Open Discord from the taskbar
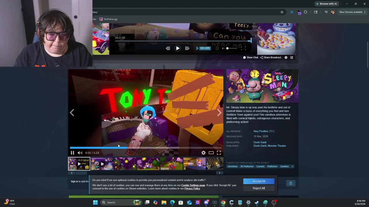Viewport: 369px width, 207px height. click(206, 202)
